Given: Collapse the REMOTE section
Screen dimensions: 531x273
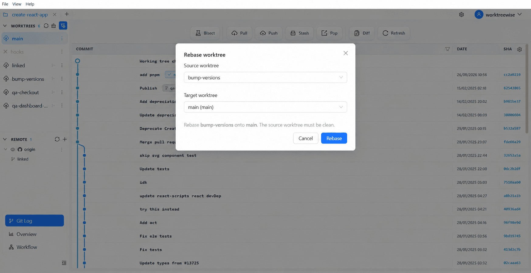Looking at the screenshot, I should [5, 139].
